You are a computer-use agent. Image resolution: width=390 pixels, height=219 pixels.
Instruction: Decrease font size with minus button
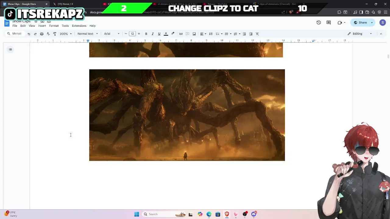click(x=126, y=34)
